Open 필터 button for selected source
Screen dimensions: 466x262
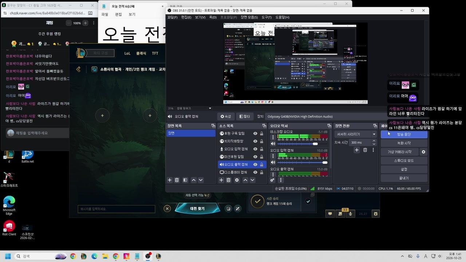pos(245,116)
